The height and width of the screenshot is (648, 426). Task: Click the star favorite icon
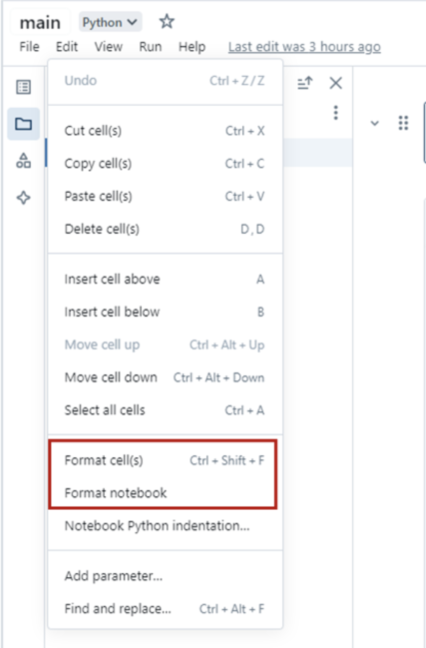point(166,22)
